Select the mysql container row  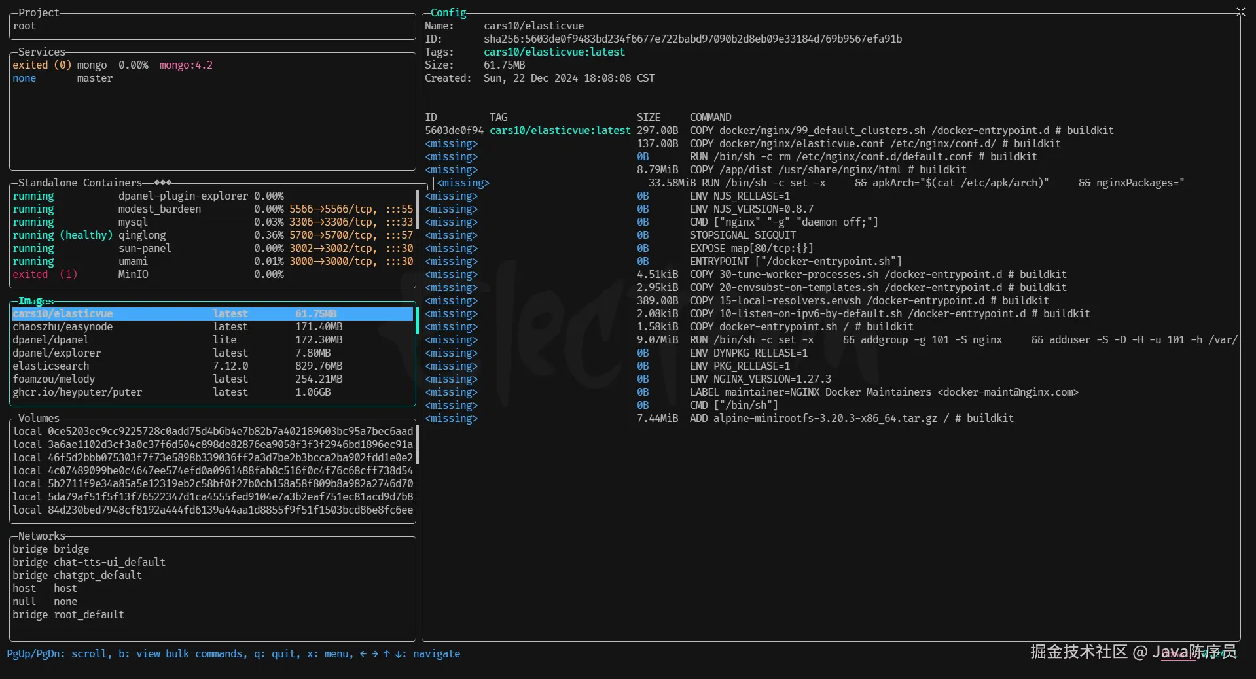[x=213, y=222]
